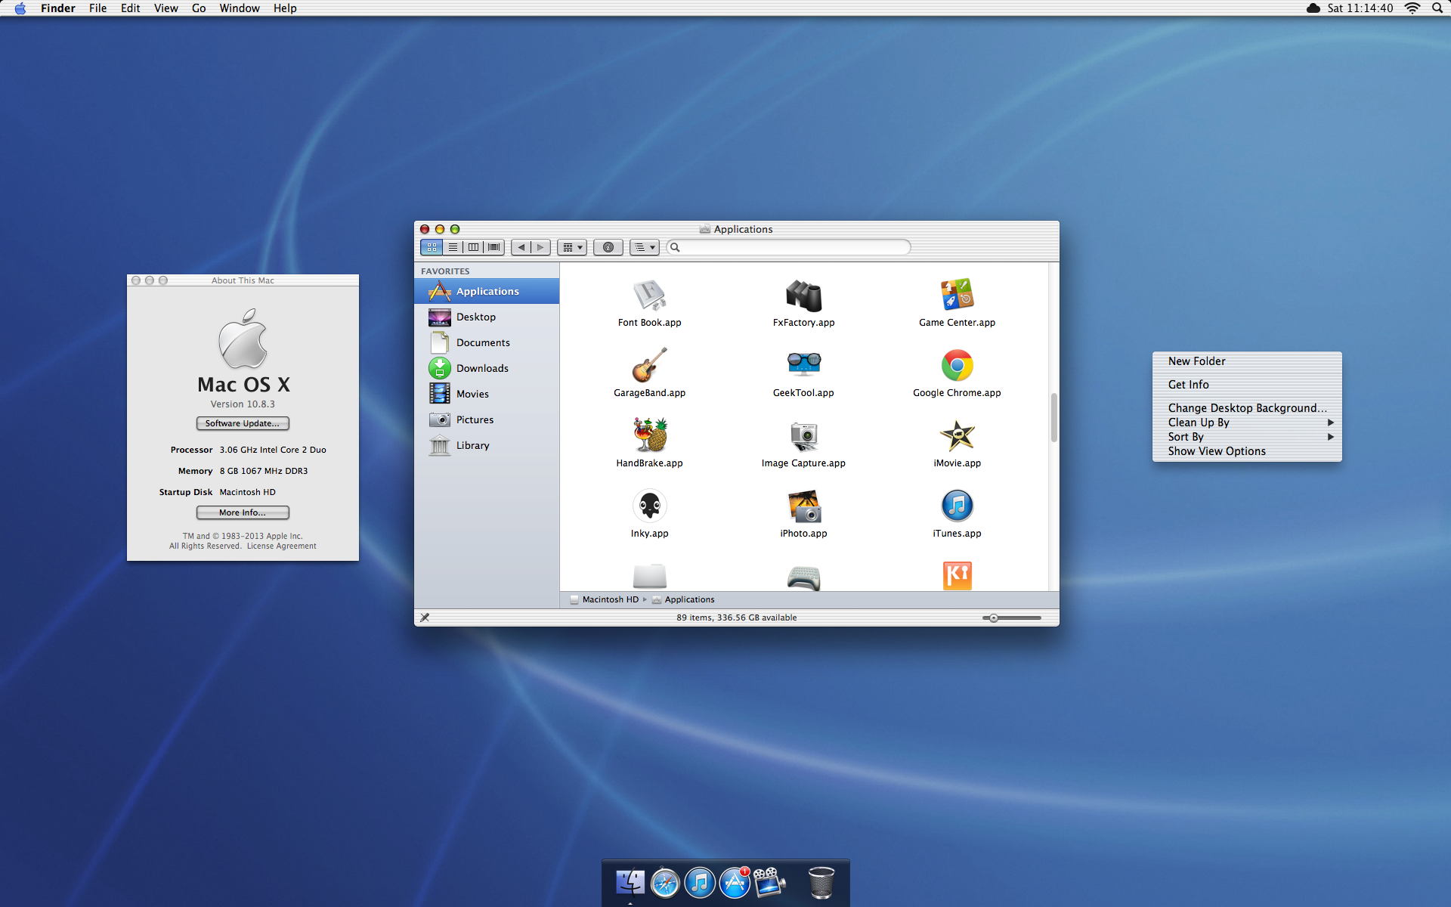Click the Apple menu icon
The image size is (1451, 907).
(20, 8)
